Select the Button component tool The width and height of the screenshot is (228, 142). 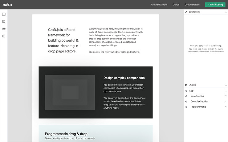click(x=4, y=29)
